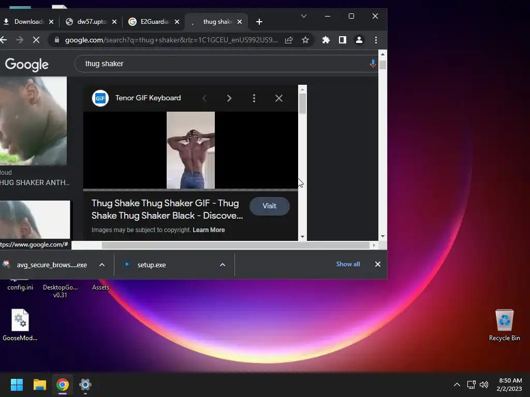Click the Visit button
The height and width of the screenshot is (397, 530).
pos(269,206)
